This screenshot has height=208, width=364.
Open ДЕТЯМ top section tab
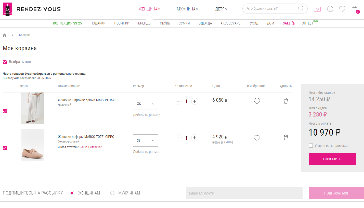pos(222,9)
